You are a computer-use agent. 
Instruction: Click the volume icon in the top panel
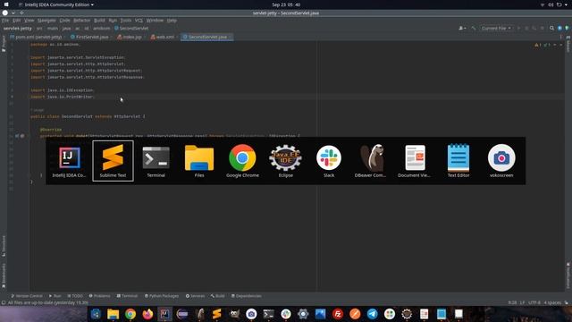(551, 4)
